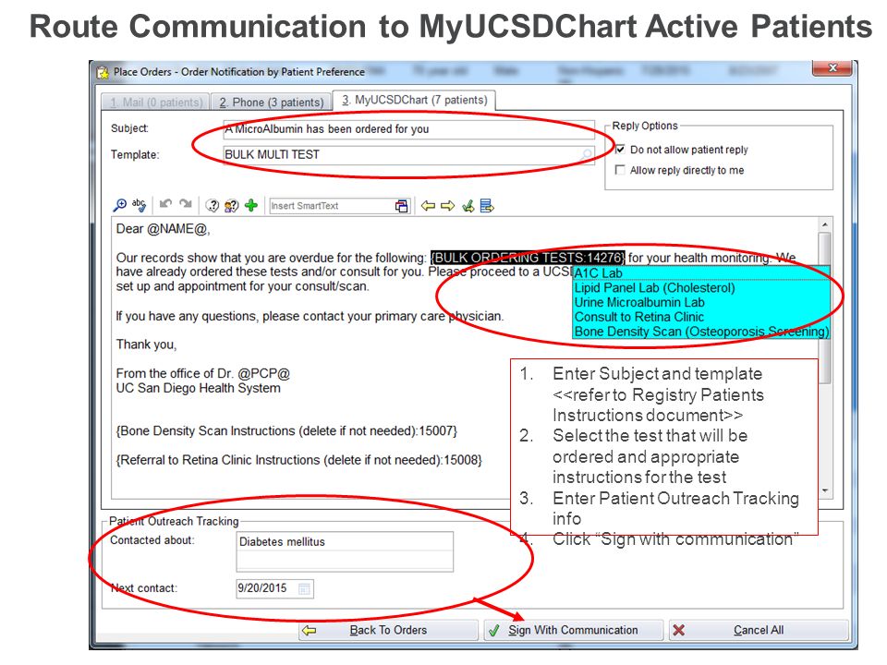Enable Allow reply directly to me checkbox
The image size is (887, 665).
[x=621, y=170]
